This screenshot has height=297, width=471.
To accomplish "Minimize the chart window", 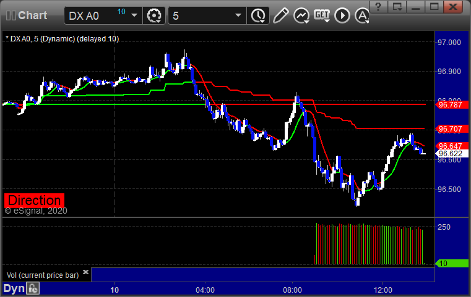I will pos(416,7).
